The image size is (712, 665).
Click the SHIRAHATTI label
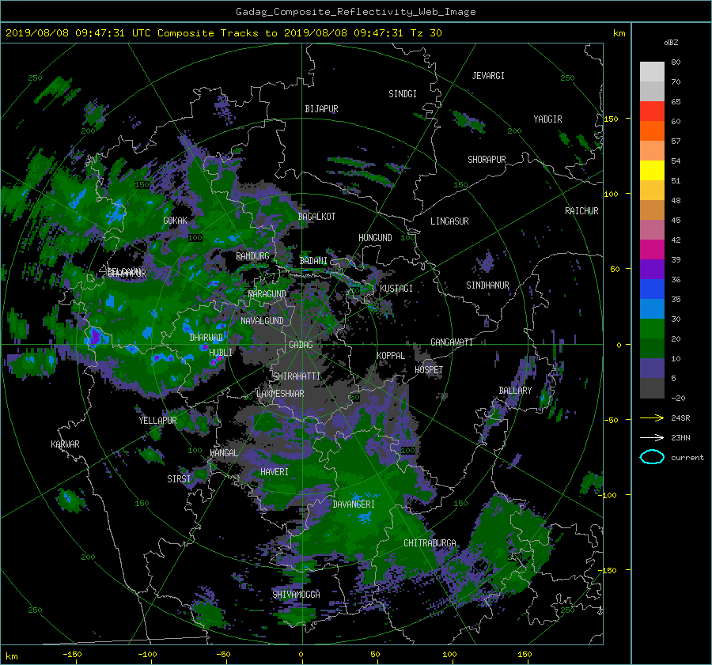pos(297,376)
